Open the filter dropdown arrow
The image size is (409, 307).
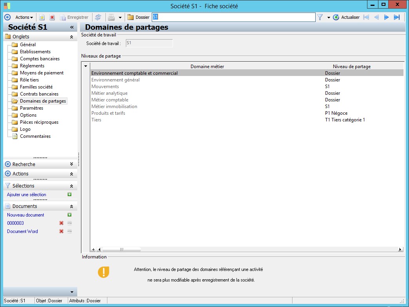coord(328,18)
